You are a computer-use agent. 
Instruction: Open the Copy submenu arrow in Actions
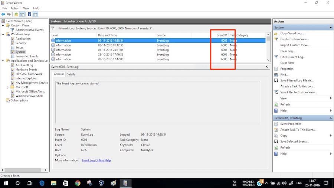(331, 136)
